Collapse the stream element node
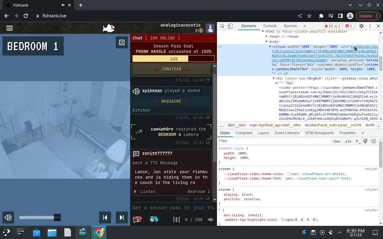Screen dimensions: 383x239 (270, 47)
